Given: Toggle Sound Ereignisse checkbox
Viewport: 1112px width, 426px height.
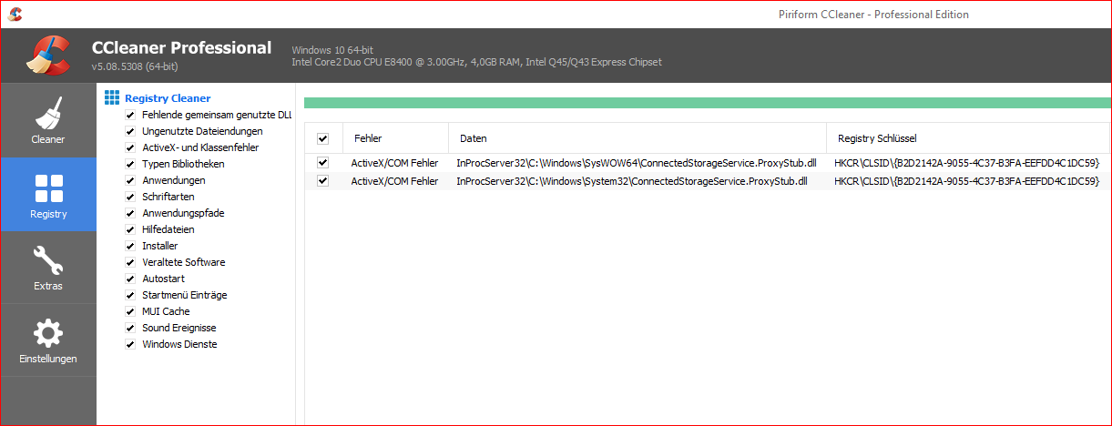Looking at the screenshot, I should [x=130, y=328].
